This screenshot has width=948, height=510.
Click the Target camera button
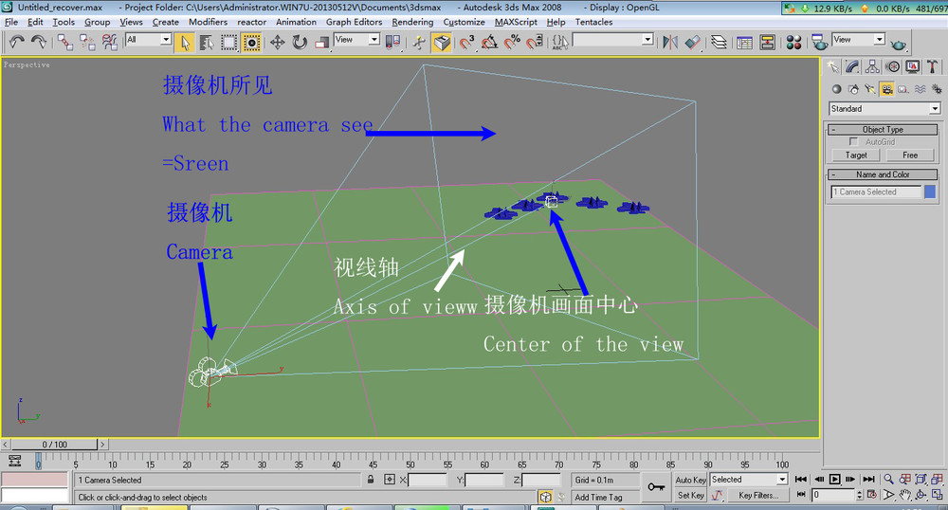pos(856,155)
